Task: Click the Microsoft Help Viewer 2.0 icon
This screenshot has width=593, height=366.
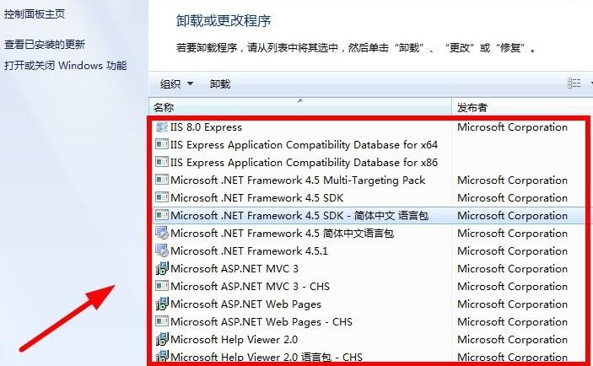Action: [162, 340]
